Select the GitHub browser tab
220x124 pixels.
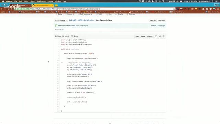click(43, 6)
